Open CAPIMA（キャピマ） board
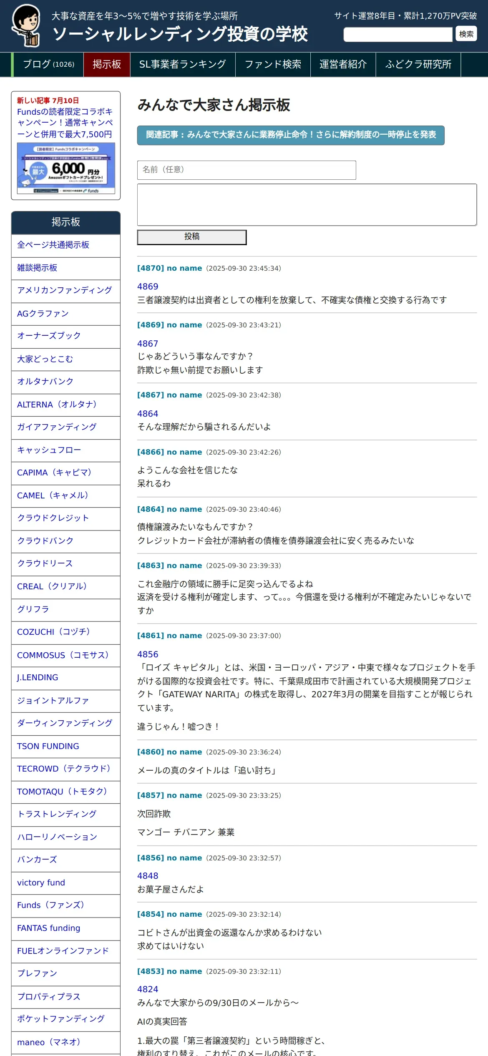The width and height of the screenshot is (488, 1056). (66, 473)
